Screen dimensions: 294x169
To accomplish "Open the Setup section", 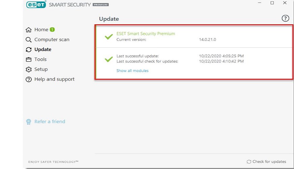I will coord(41,69).
